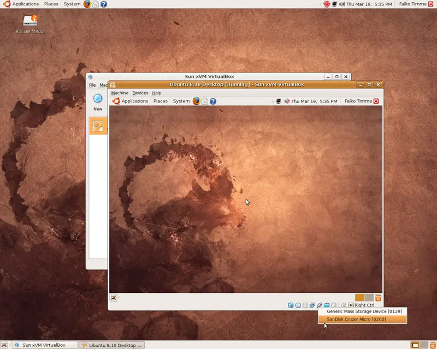Image resolution: width=437 pixels, height=349 pixels.
Task: Open host trash icon in bottom panel
Action: pyautogui.click(x=433, y=345)
